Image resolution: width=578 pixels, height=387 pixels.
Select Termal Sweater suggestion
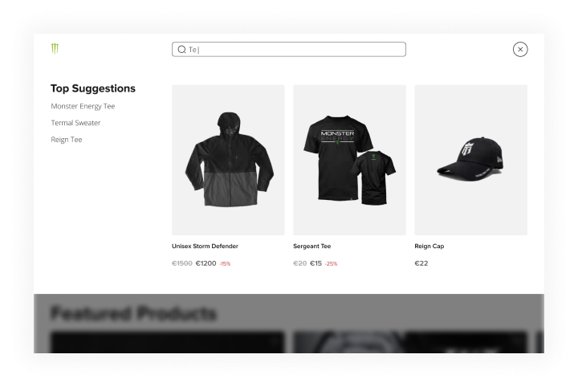coord(75,123)
